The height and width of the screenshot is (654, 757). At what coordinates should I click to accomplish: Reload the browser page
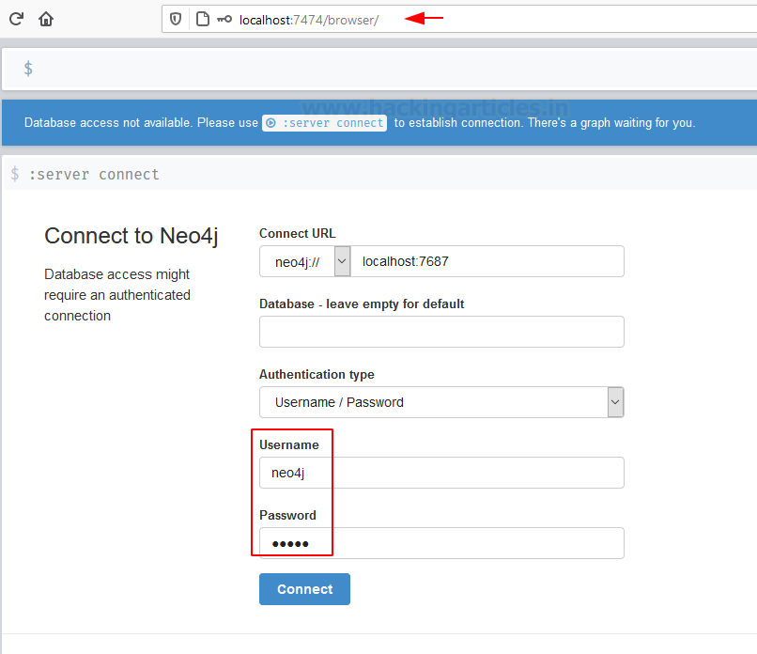(x=16, y=19)
